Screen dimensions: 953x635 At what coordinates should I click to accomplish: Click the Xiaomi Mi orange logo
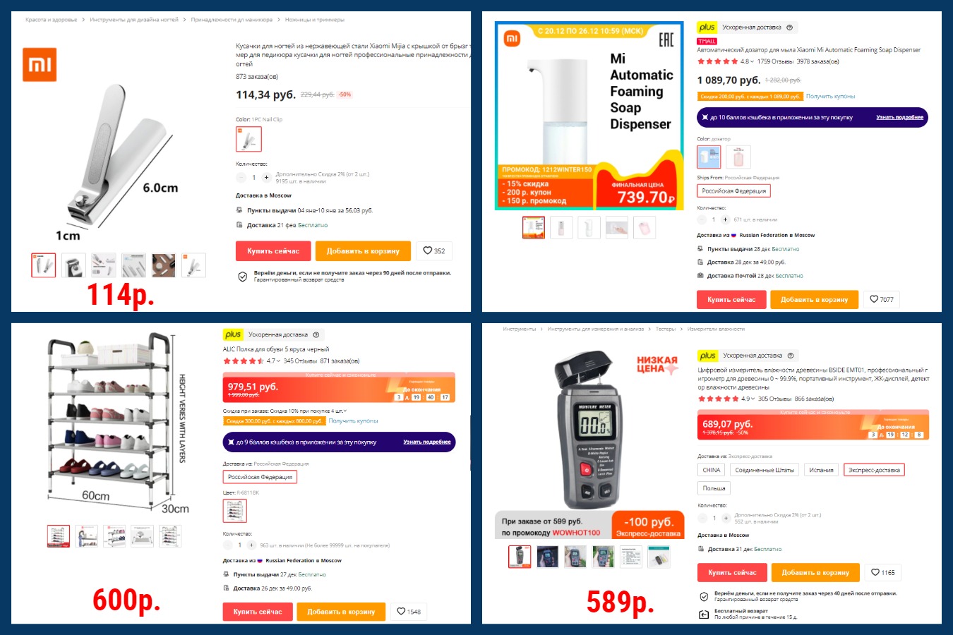(x=40, y=65)
